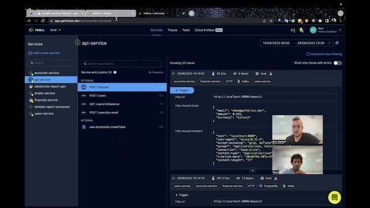370x208 pixels.
Task: Click accounts-service tag on first trace
Action: pos(184,81)
